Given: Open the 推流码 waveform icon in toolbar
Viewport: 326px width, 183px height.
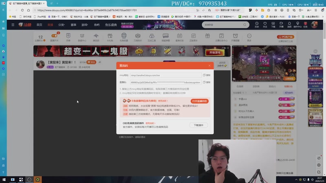Looking at the screenshot, I should (96, 37).
